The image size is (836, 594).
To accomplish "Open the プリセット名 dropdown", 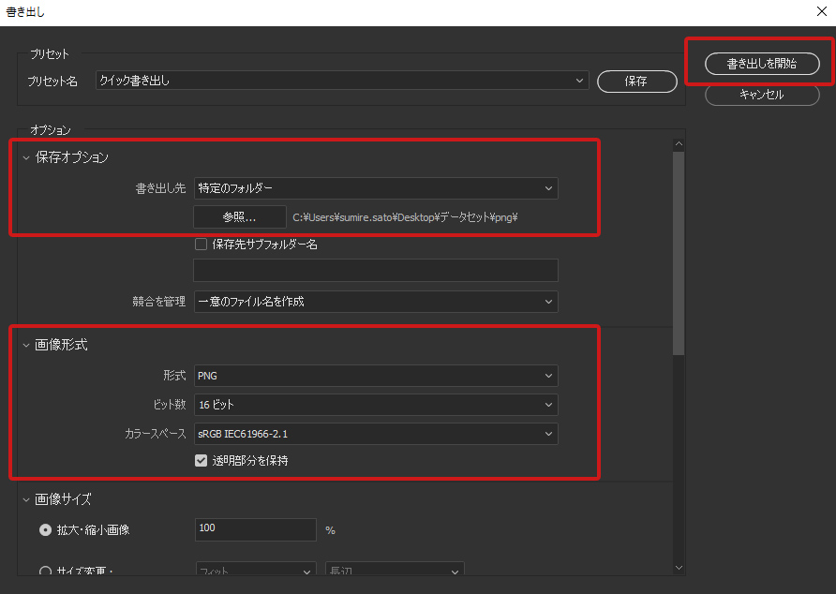I will click(x=342, y=81).
